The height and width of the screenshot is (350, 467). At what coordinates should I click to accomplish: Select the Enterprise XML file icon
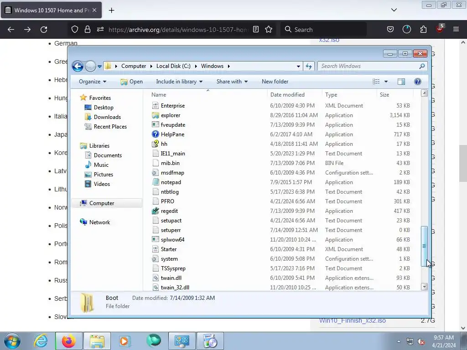tap(155, 106)
